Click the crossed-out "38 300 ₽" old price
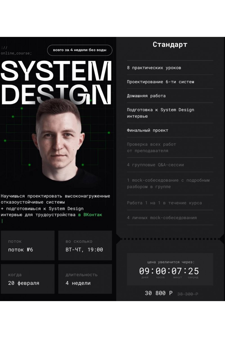Image resolution: width=225 pixels, height=338 pixels. tap(188, 294)
